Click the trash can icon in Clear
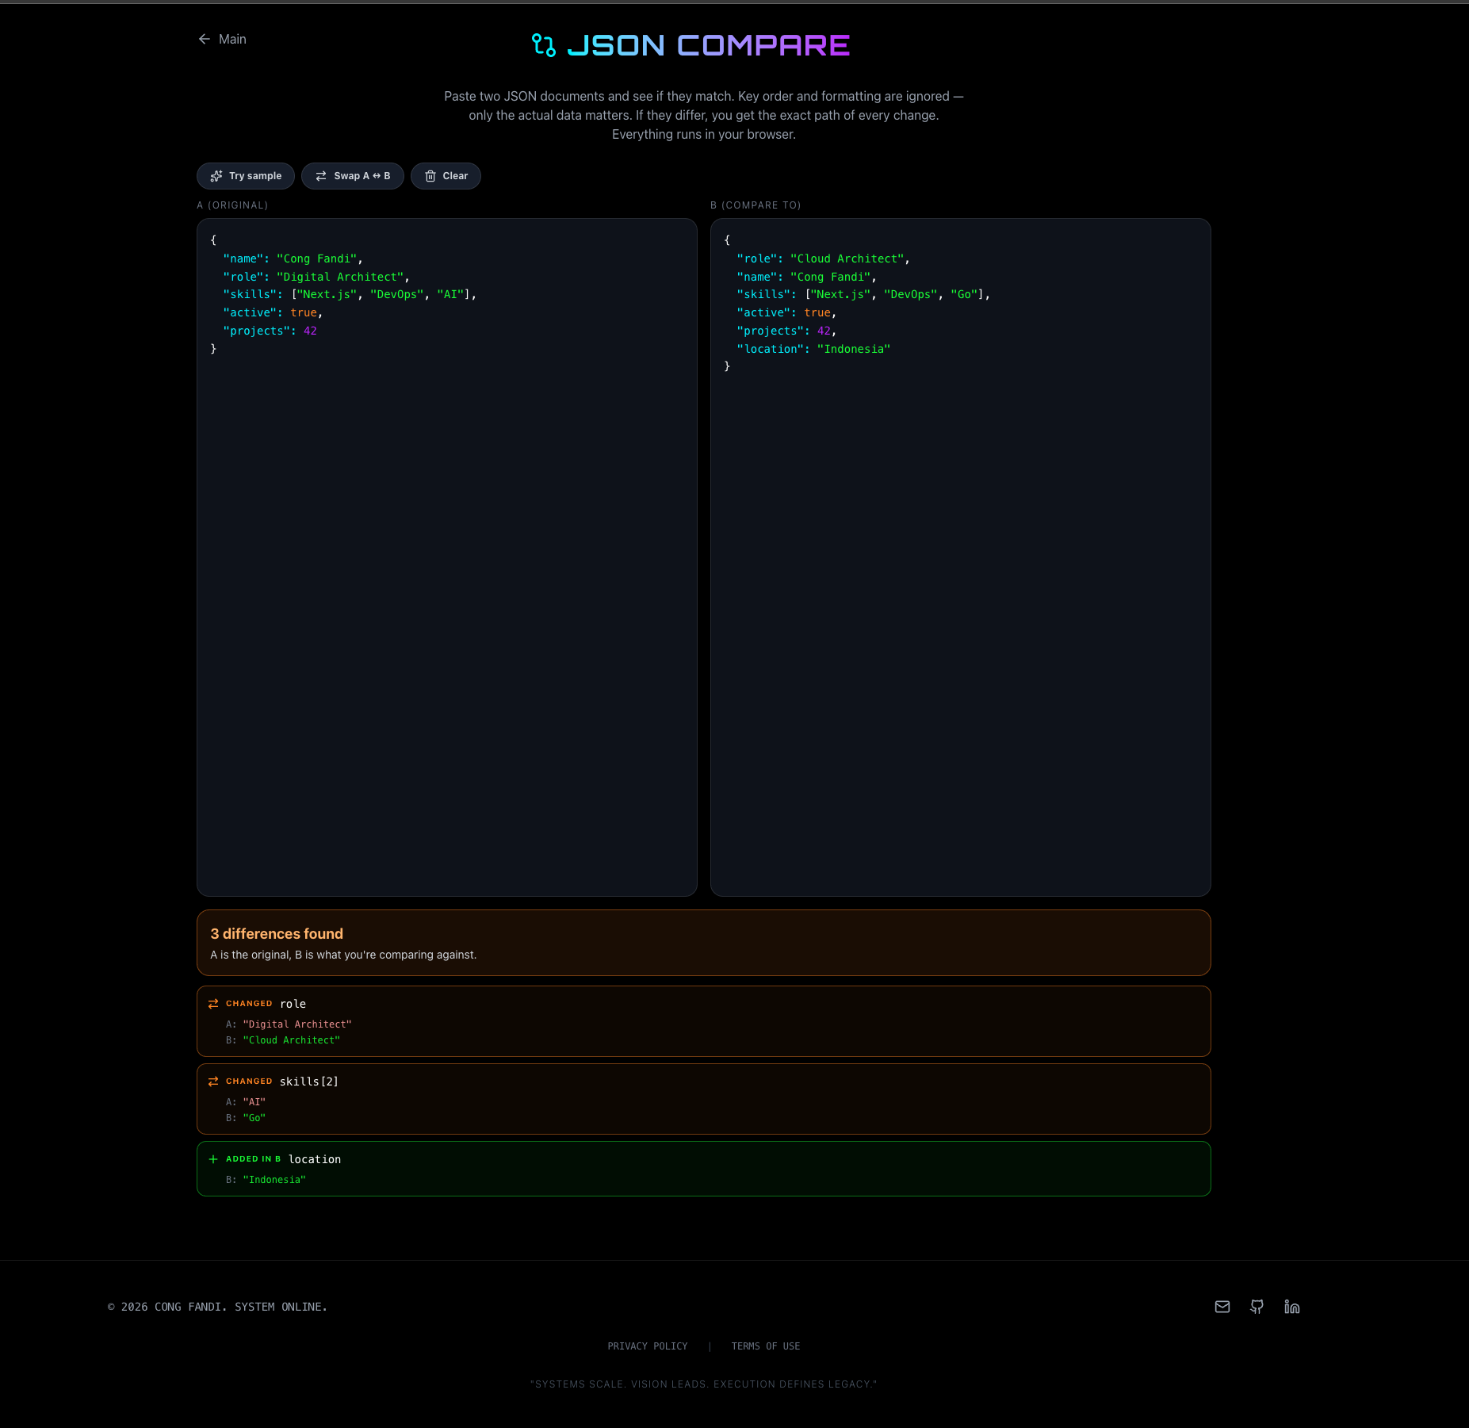1469x1428 pixels. 430,176
